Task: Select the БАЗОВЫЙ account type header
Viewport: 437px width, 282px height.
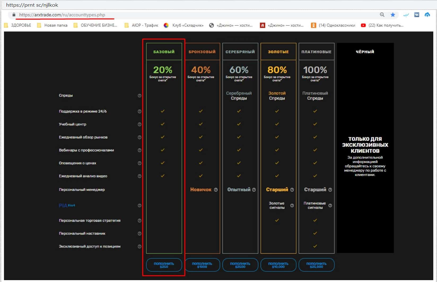Action: (164, 52)
